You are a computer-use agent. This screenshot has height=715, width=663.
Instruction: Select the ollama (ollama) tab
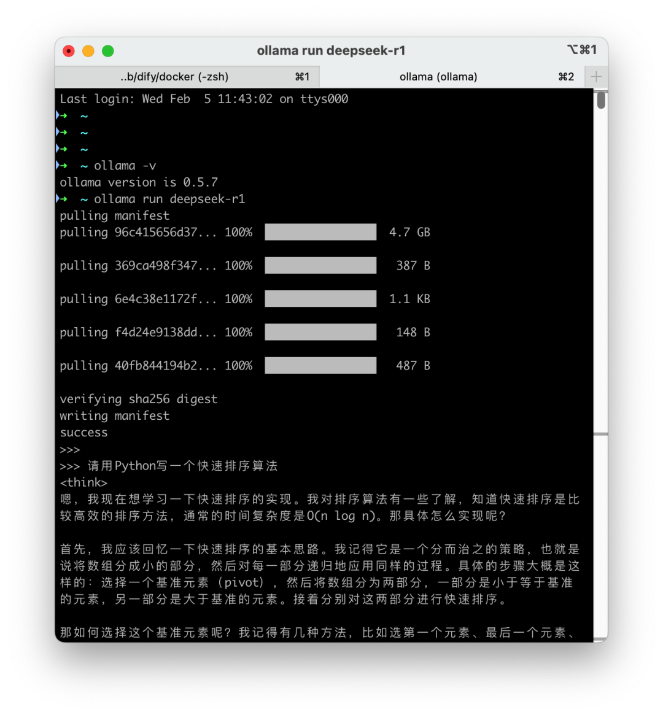point(451,77)
